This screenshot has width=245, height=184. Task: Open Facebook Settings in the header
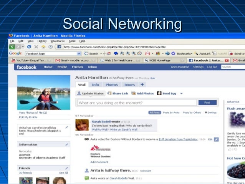[198, 67]
